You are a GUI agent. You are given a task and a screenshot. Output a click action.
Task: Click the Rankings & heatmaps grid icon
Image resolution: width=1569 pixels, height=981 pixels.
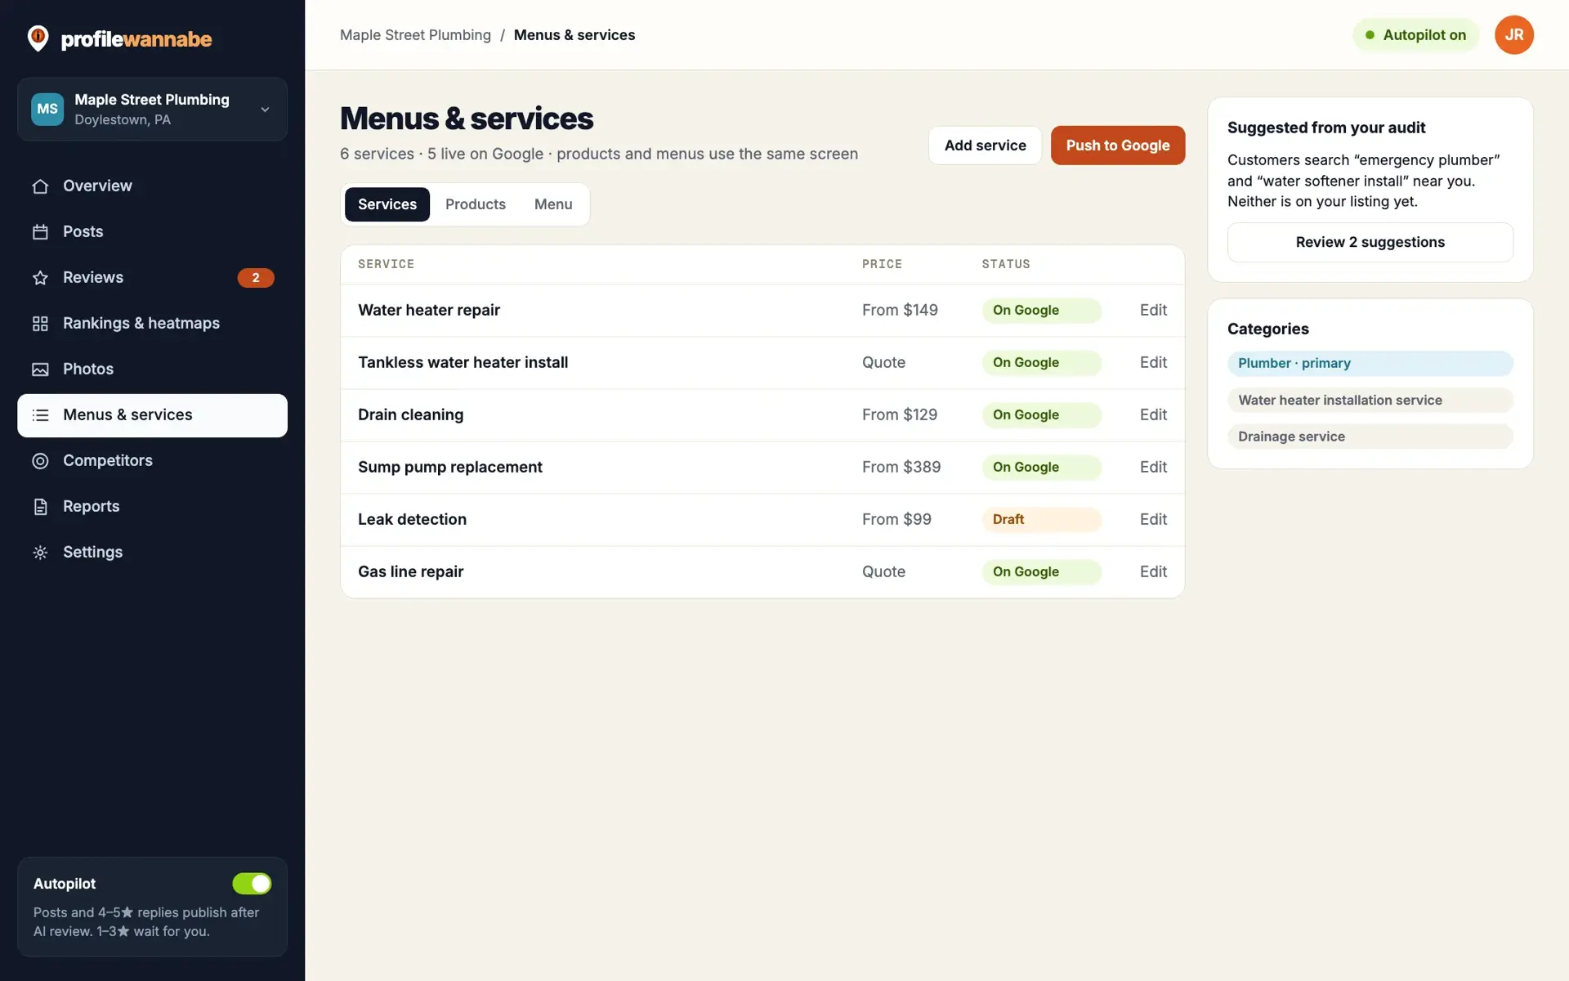(x=40, y=324)
